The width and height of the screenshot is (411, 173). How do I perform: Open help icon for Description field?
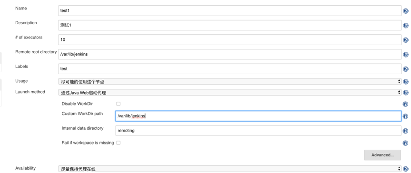405,25
